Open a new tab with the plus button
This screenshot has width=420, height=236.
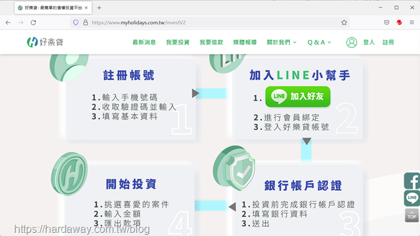99,8
